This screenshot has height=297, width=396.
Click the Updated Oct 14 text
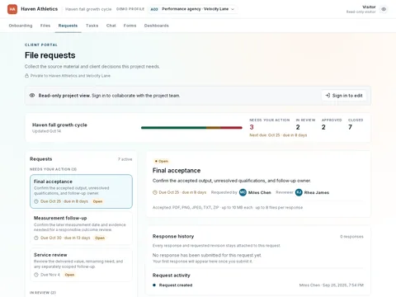point(46,131)
